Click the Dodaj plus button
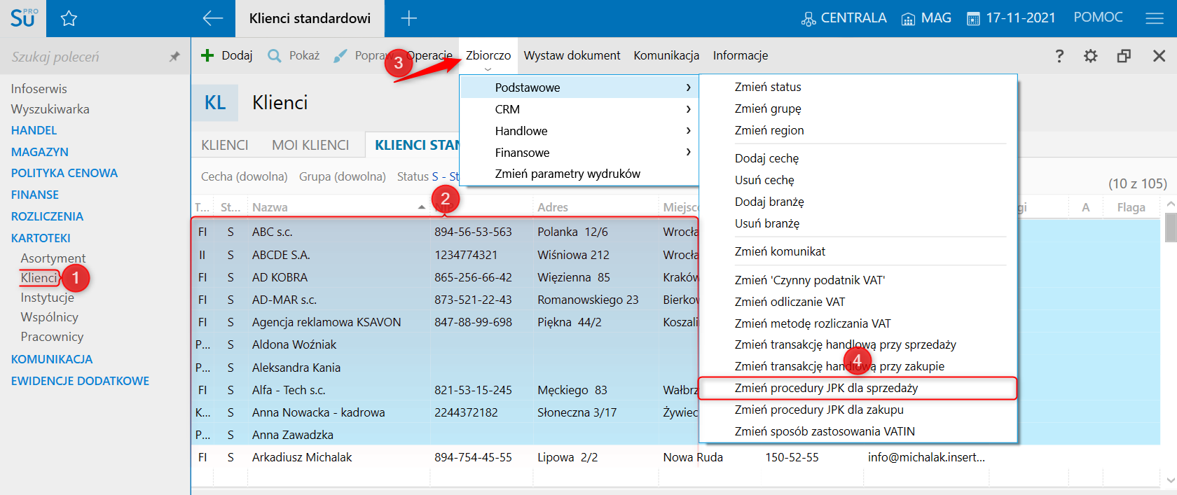 (x=226, y=55)
